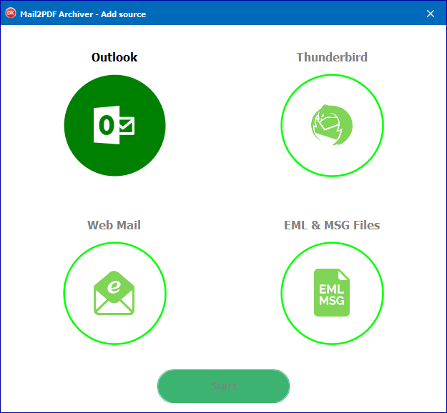Click the Outlook heading label

114,57
